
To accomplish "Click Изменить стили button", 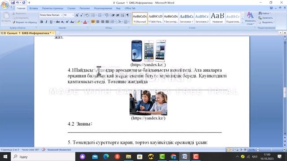I will 250,18.
